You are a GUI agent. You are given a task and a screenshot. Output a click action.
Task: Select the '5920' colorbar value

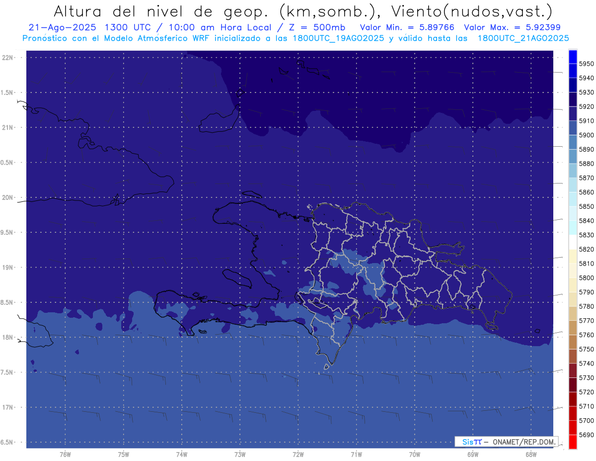click(587, 106)
